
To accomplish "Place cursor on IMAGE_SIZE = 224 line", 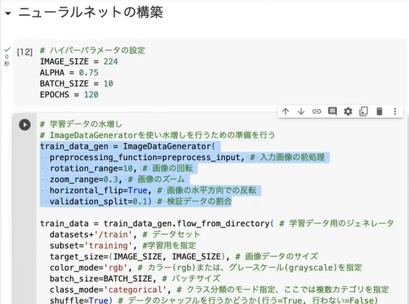I will click(x=79, y=61).
